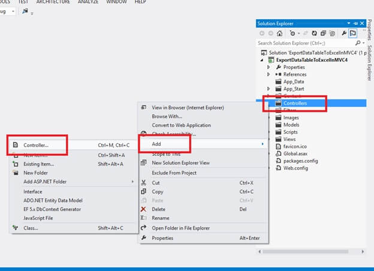Expand the App_Start folder
374x271 pixels.
coord(269,89)
